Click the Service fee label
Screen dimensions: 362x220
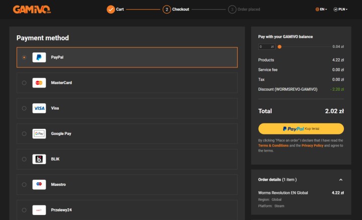point(268,70)
